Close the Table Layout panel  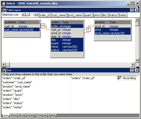point(137,10)
